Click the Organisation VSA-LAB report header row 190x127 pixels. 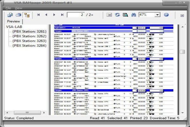(114, 28)
